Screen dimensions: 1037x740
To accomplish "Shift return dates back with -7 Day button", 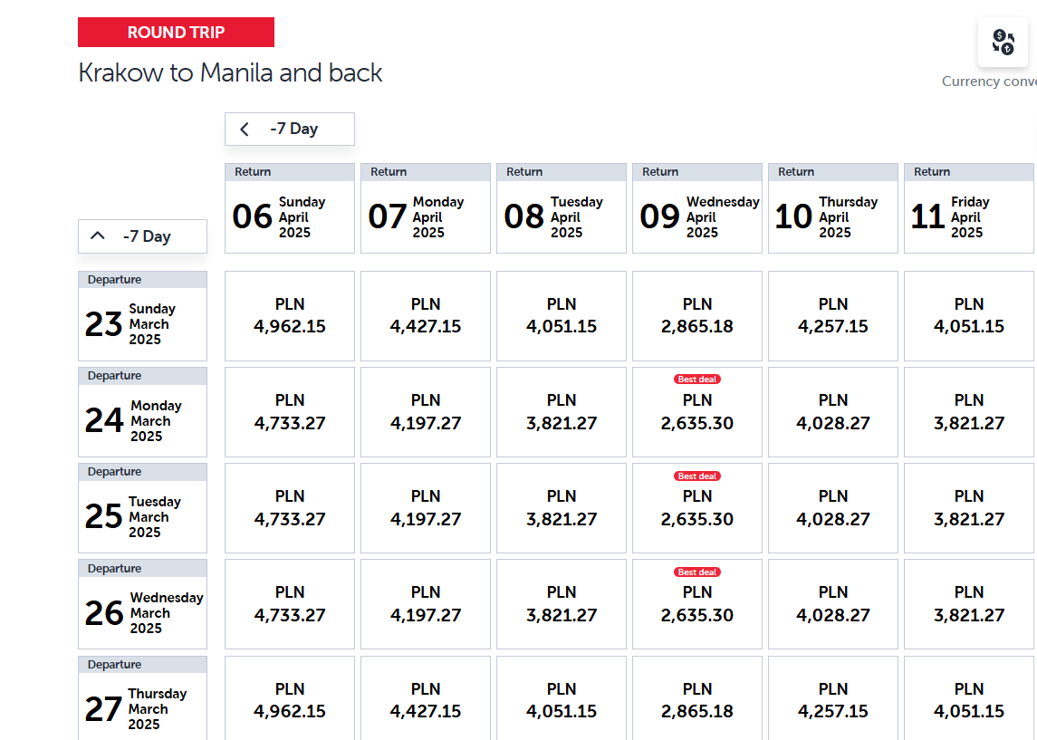I will (290, 129).
